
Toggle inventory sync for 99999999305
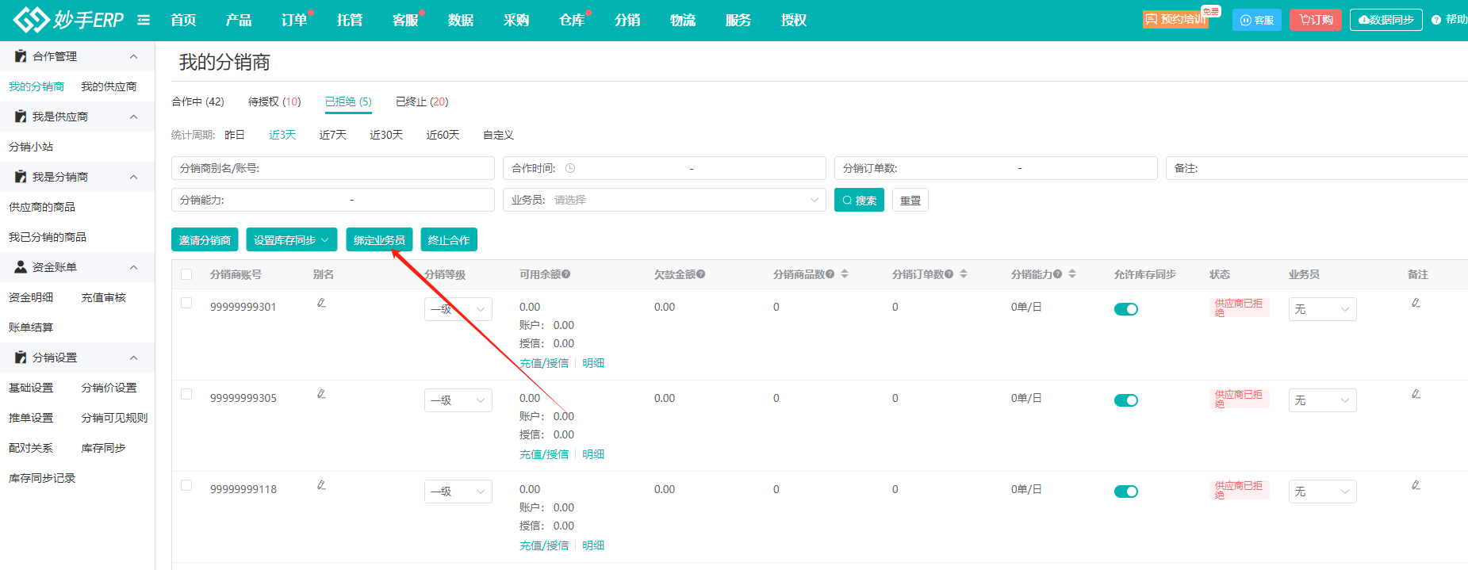point(1126,400)
